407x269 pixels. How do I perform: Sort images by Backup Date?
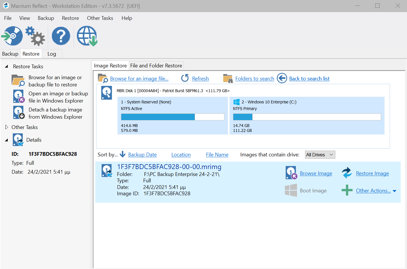(x=142, y=155)
